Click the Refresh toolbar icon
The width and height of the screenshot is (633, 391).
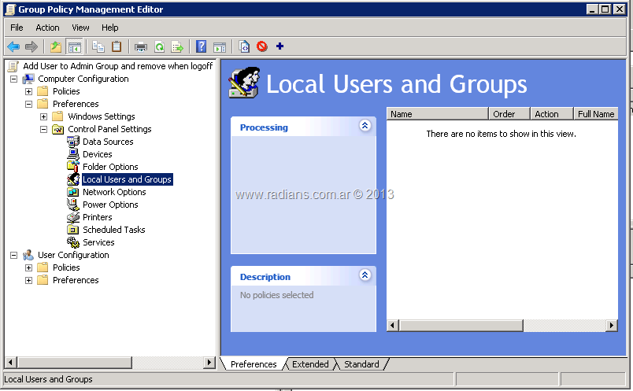(159, 46)
